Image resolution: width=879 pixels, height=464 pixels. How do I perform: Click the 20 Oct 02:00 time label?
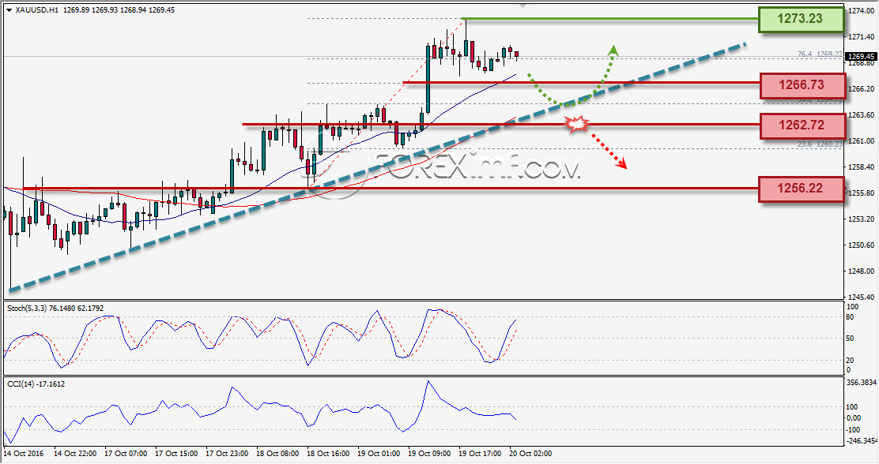coord(530,454)
